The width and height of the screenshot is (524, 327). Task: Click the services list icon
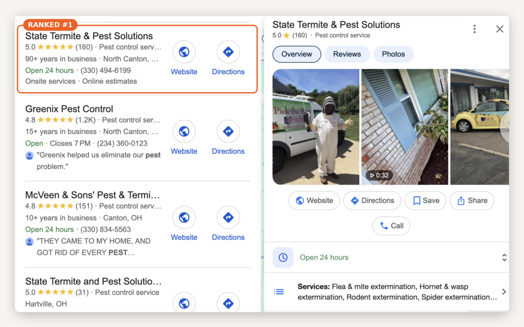[279, 292]
